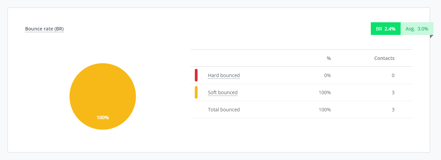Click Hard bounced 0% value
Screen dimensions: 441x160
[327, 75]
